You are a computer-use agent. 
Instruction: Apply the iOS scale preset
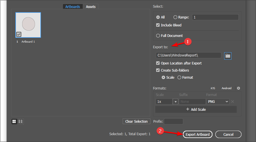[213, 88]
